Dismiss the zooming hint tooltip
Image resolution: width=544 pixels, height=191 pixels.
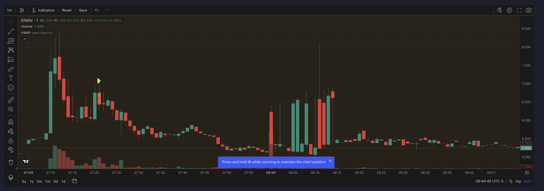pos(330,161)
